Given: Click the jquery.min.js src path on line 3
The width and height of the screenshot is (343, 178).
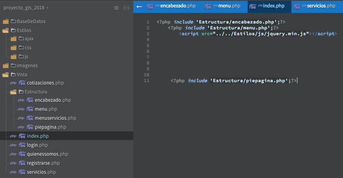Looking at the screenshot, I should pos(261,34).
